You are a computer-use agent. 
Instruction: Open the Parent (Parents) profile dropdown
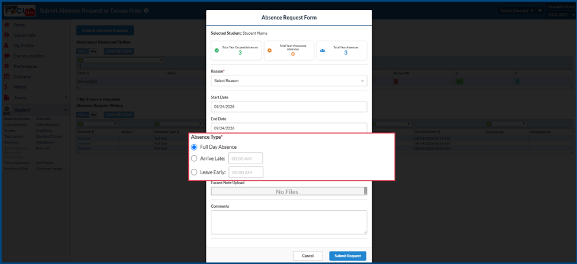[x=517, y=11]
